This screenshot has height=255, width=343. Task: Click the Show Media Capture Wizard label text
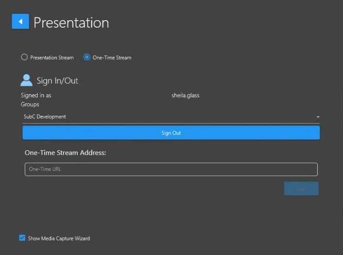click(x=59, y=238)
